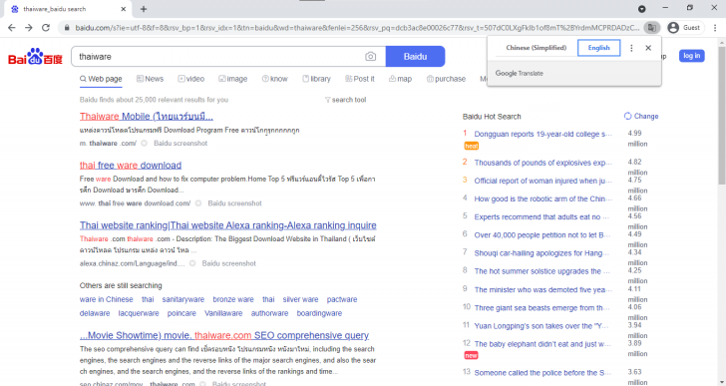Switch to the Post it tab
This screenshot has height=386, width=726.
click(360, 79)
